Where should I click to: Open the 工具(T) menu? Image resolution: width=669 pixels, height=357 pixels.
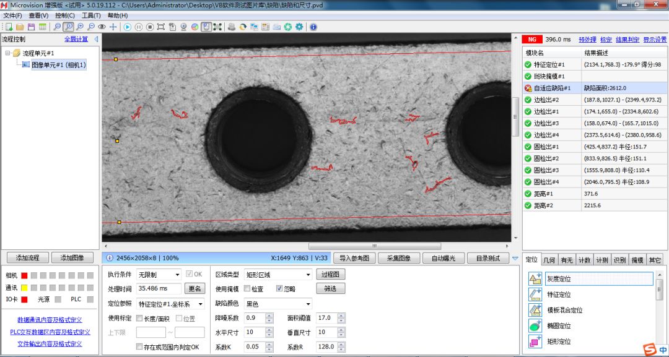[91, 15]
